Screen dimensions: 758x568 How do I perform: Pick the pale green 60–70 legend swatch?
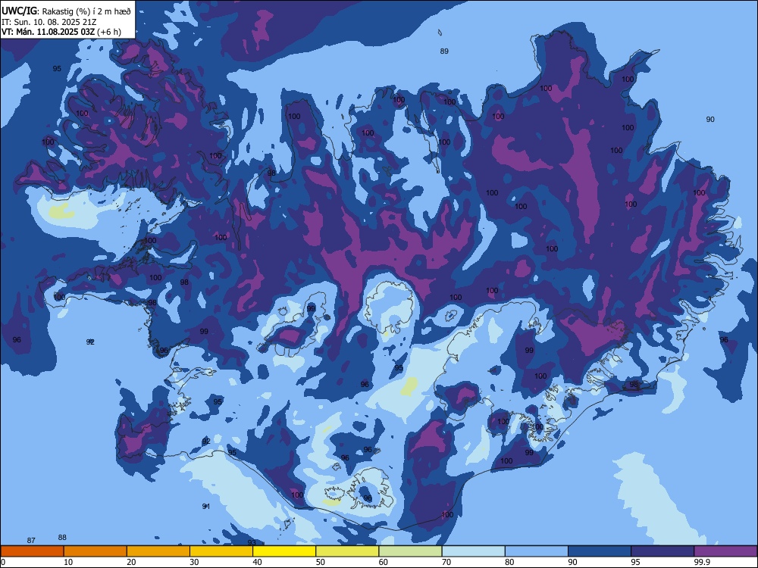click(x=410, y=551)
